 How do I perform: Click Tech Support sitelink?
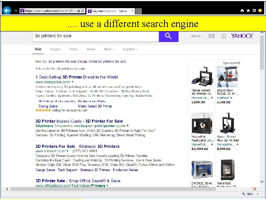click(x=68, y=170)
